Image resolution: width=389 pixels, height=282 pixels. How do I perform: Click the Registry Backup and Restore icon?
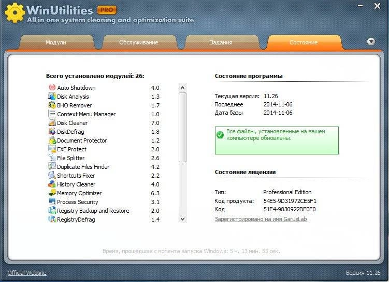52,211
